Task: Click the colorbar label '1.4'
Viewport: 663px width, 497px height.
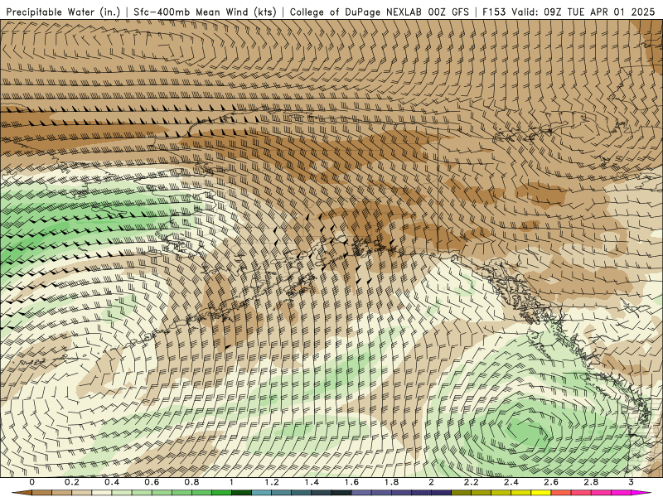Action: click(312, 482)
